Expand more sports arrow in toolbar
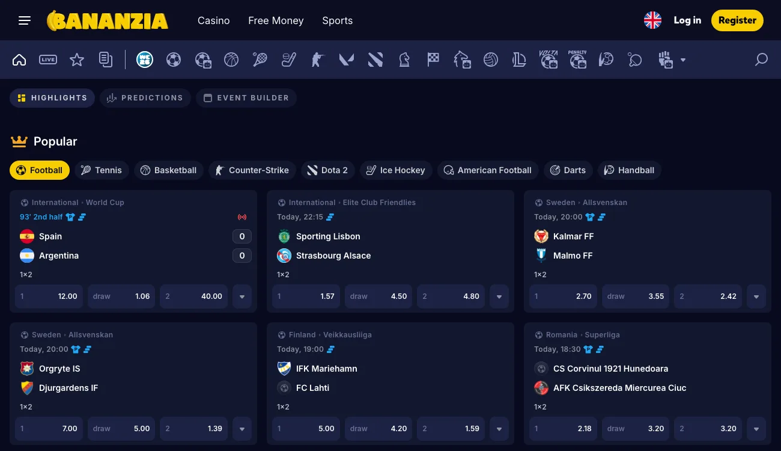 click(x=682, y=60)
